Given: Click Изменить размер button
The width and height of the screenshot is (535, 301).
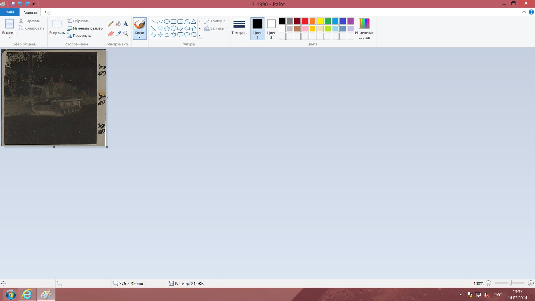Looking at the screenshot, I should [x=85, y=28].
